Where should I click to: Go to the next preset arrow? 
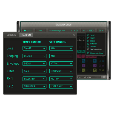click(74, 30)
